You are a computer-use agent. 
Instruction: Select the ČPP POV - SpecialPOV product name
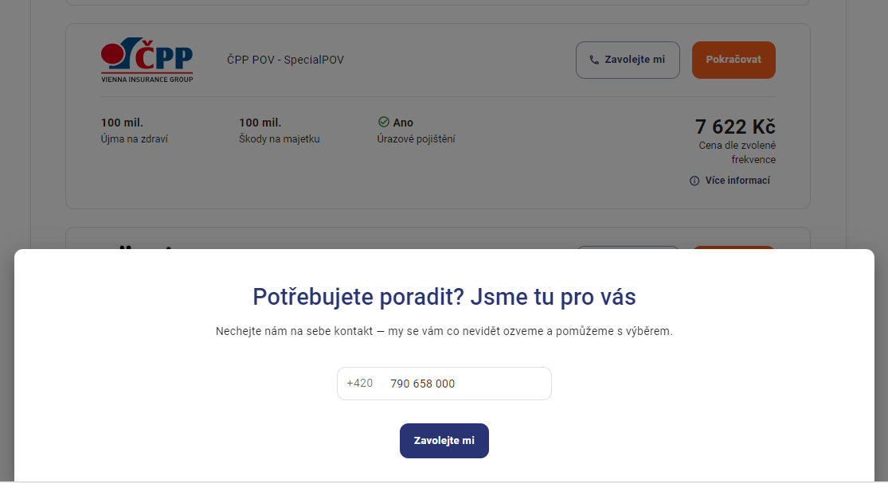pyautogui.click(x=285, y=60)
